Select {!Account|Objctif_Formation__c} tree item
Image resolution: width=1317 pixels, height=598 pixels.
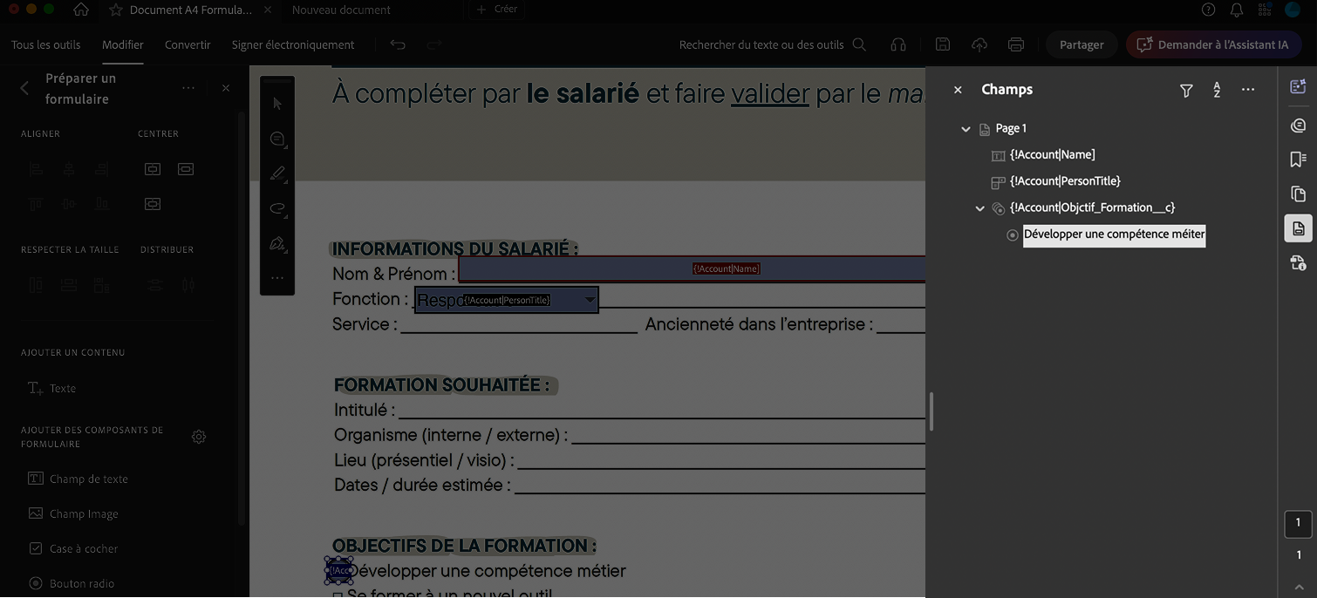coord(1092,207)
